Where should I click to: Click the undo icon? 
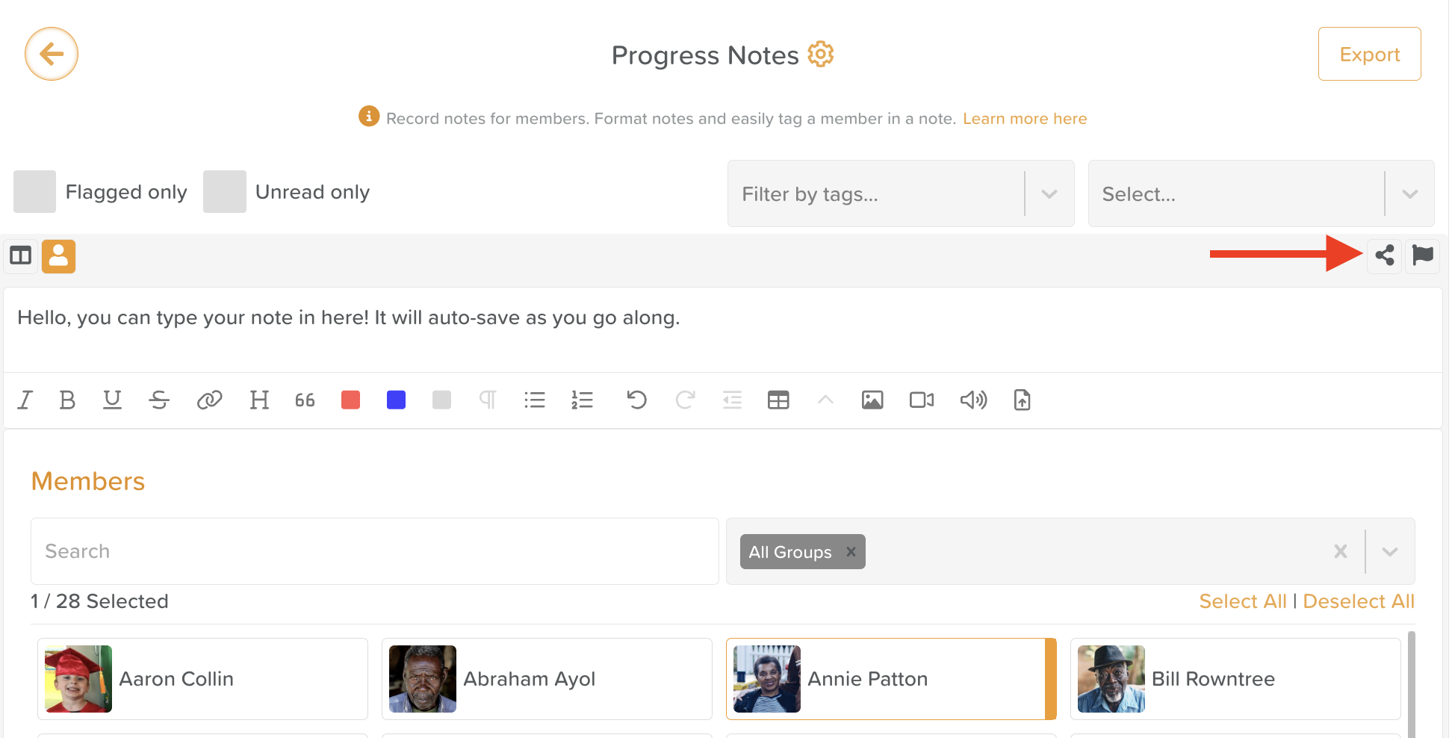pos(636,400)
